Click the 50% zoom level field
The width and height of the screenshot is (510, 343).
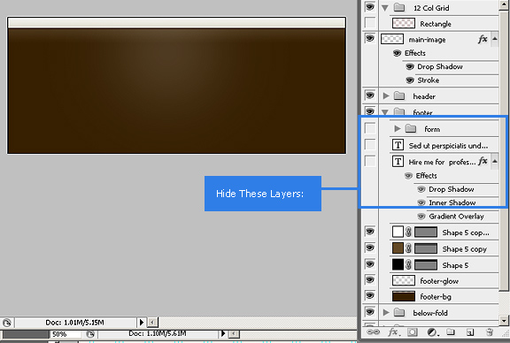[x=65, y=334]
